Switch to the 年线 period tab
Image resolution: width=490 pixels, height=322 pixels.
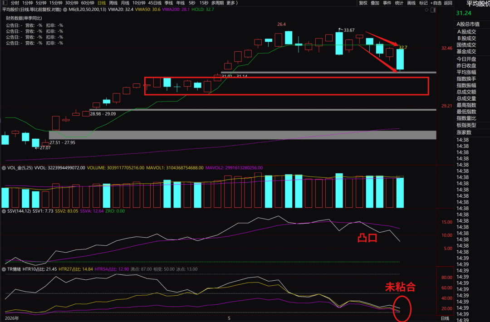coord(180,3)
